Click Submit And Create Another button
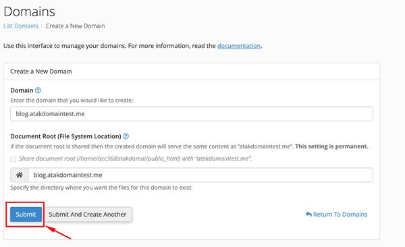Screen dimensions: 405x247 click(x=88, y=214)
